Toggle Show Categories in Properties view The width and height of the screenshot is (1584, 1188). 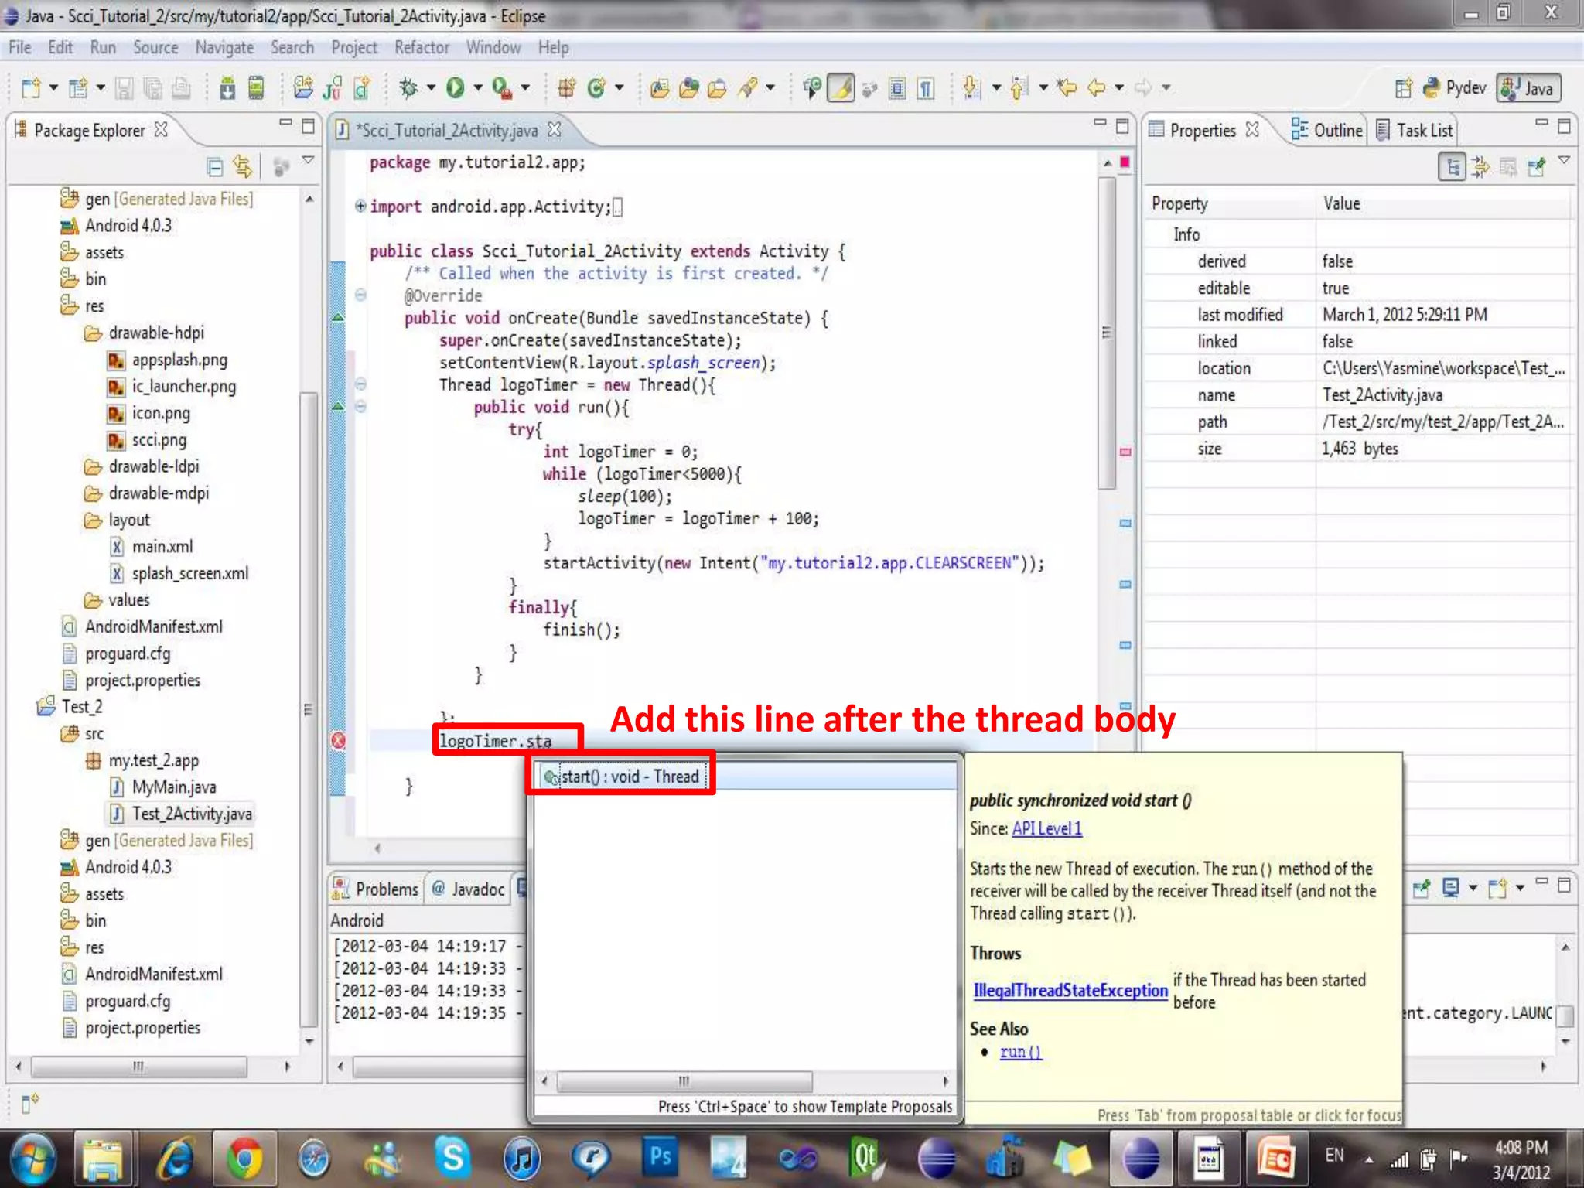pyautogui.click(x=1452, y=166)
